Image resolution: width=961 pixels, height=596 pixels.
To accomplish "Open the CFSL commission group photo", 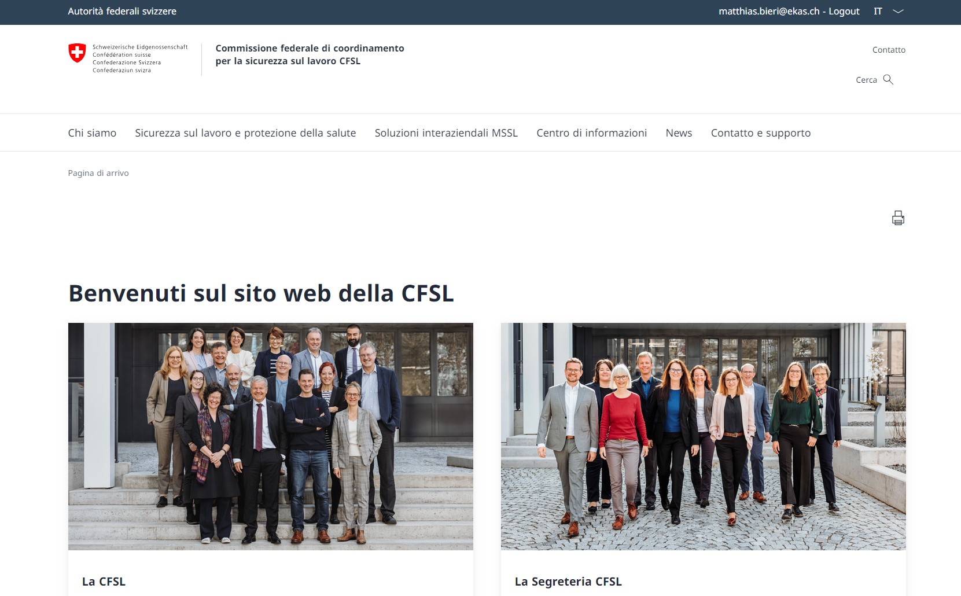I will pyautogui.click(x=271, y=436).
